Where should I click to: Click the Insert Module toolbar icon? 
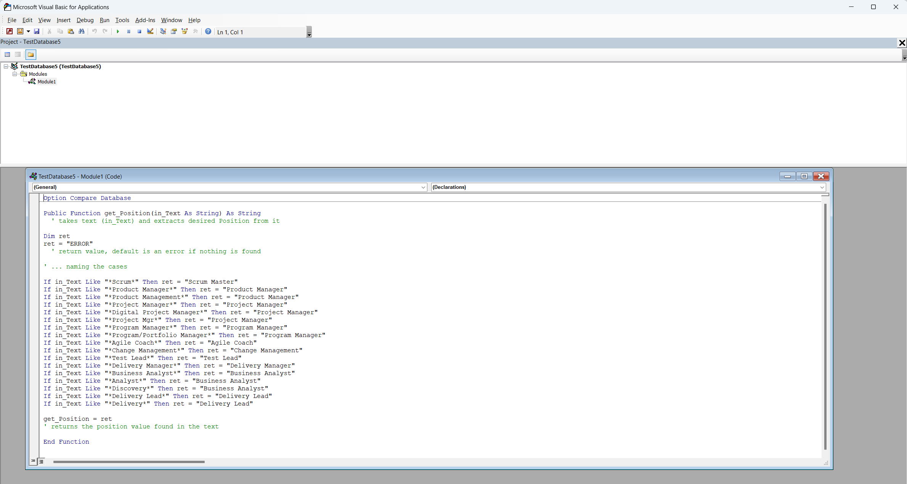(20, 32)
